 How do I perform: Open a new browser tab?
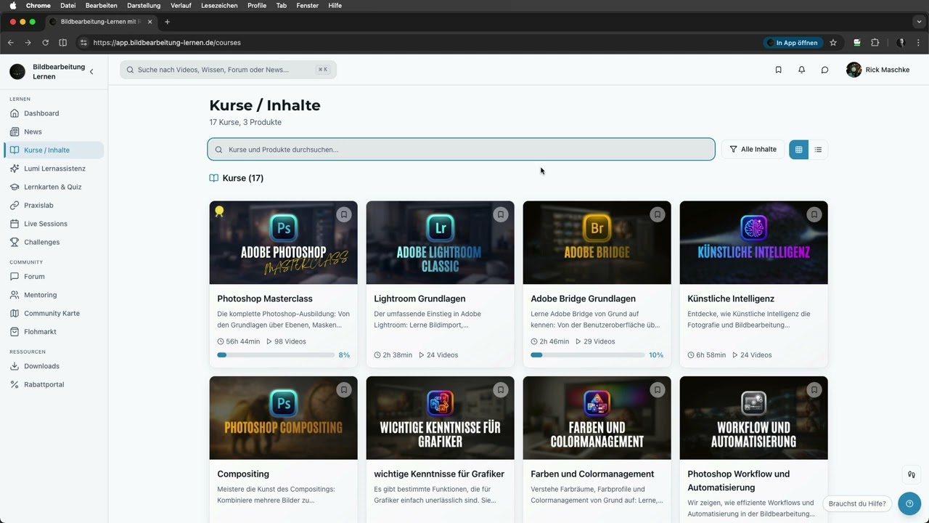coord(167,22)
